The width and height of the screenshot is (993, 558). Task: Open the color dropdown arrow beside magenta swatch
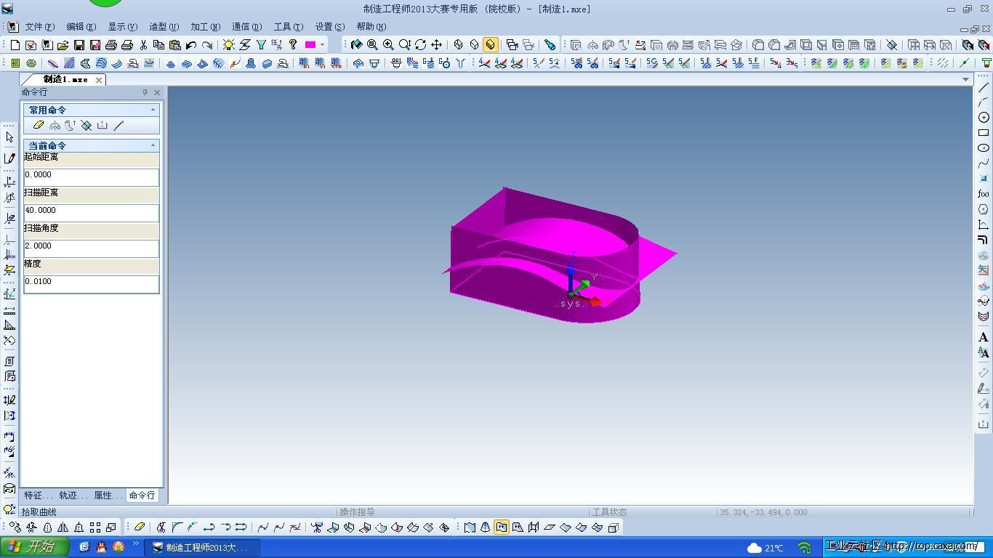(x=322, y=45)
